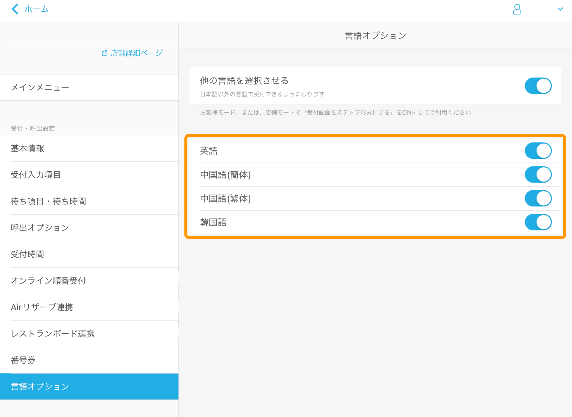Switch off the 韓国語 language option
Viewport: 572px width, 417px height.
click(538, 222)
